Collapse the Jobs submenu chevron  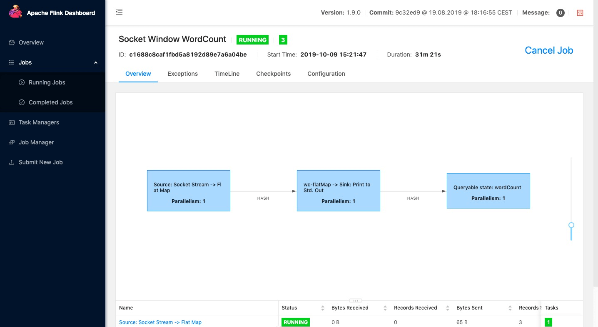click(x=96, y=62)
